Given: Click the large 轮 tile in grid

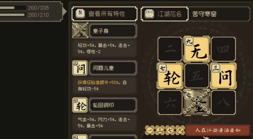Looking at the screenshot, I should click(x=170, y=76).
